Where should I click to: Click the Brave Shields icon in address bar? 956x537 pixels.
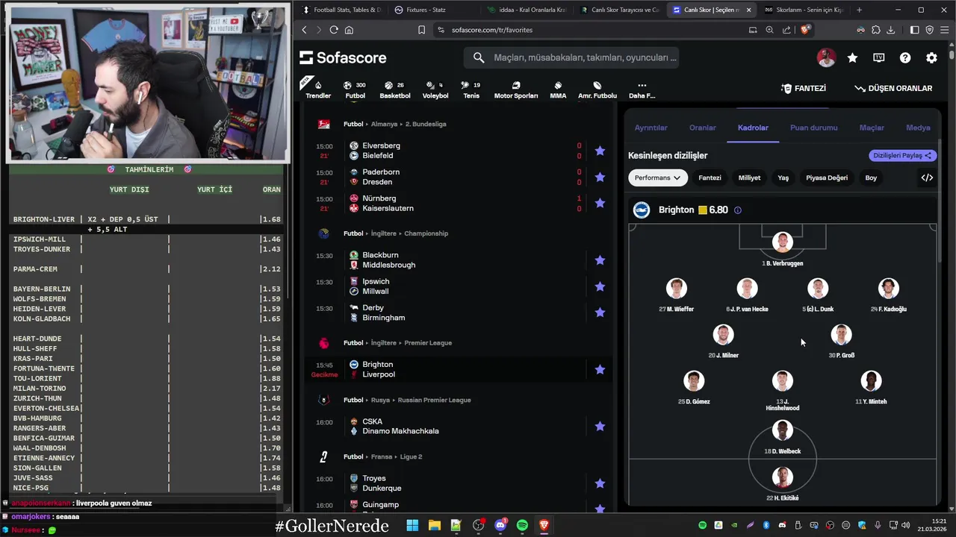pyautogui.click(x=805, y=30)
